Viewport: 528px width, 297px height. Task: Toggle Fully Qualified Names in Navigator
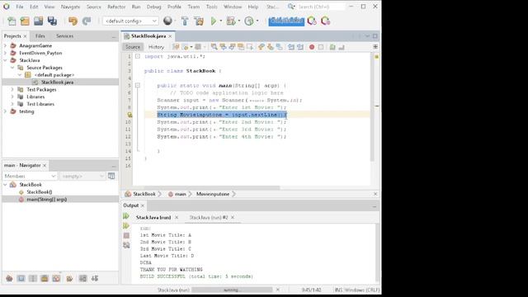(69, 279)
